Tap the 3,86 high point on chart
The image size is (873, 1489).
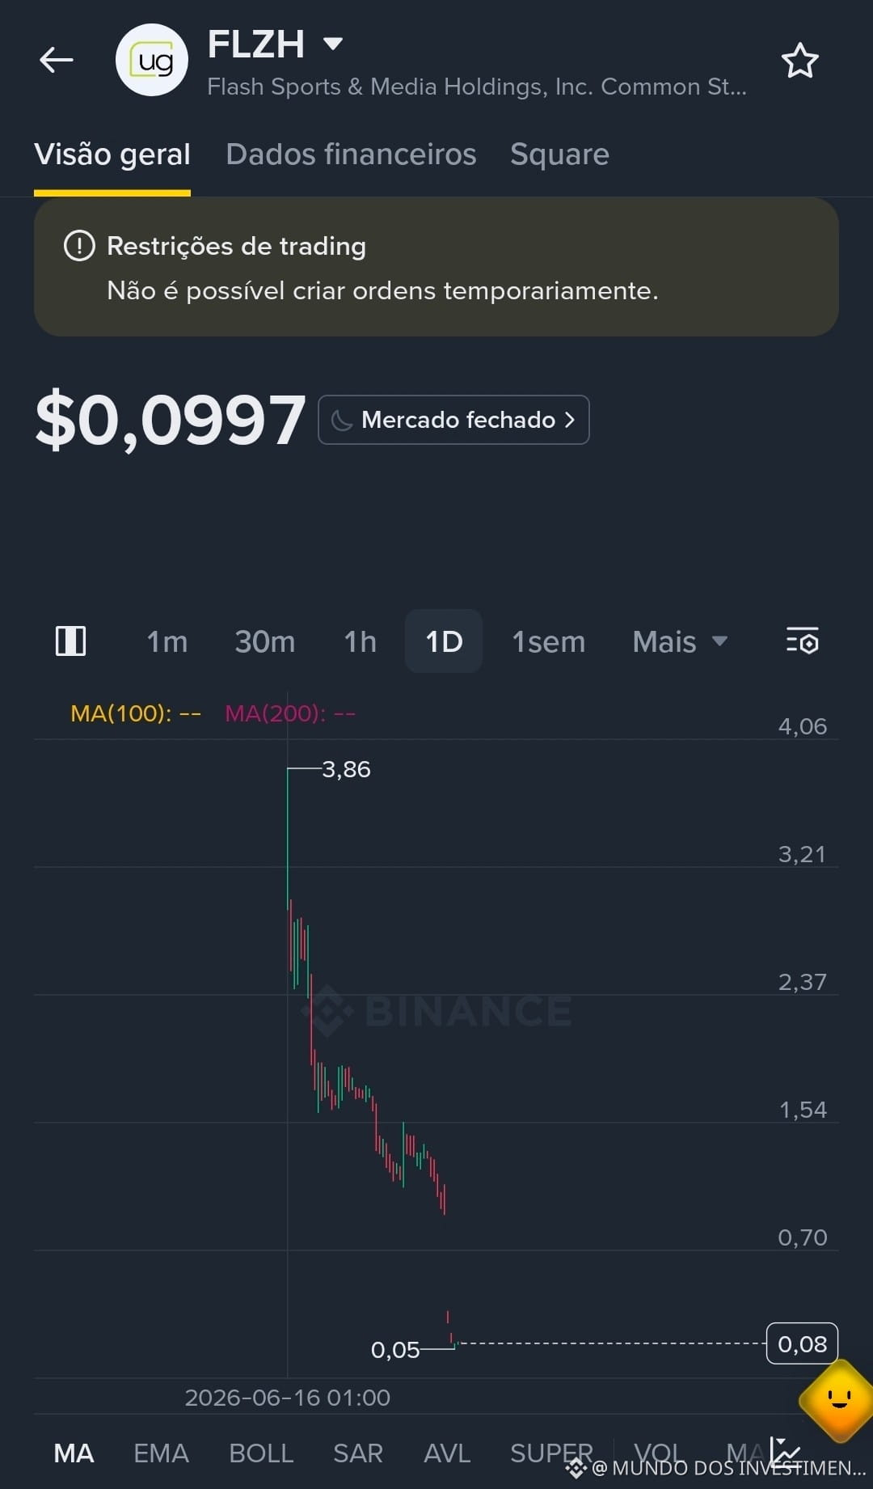tap(346, 769)
